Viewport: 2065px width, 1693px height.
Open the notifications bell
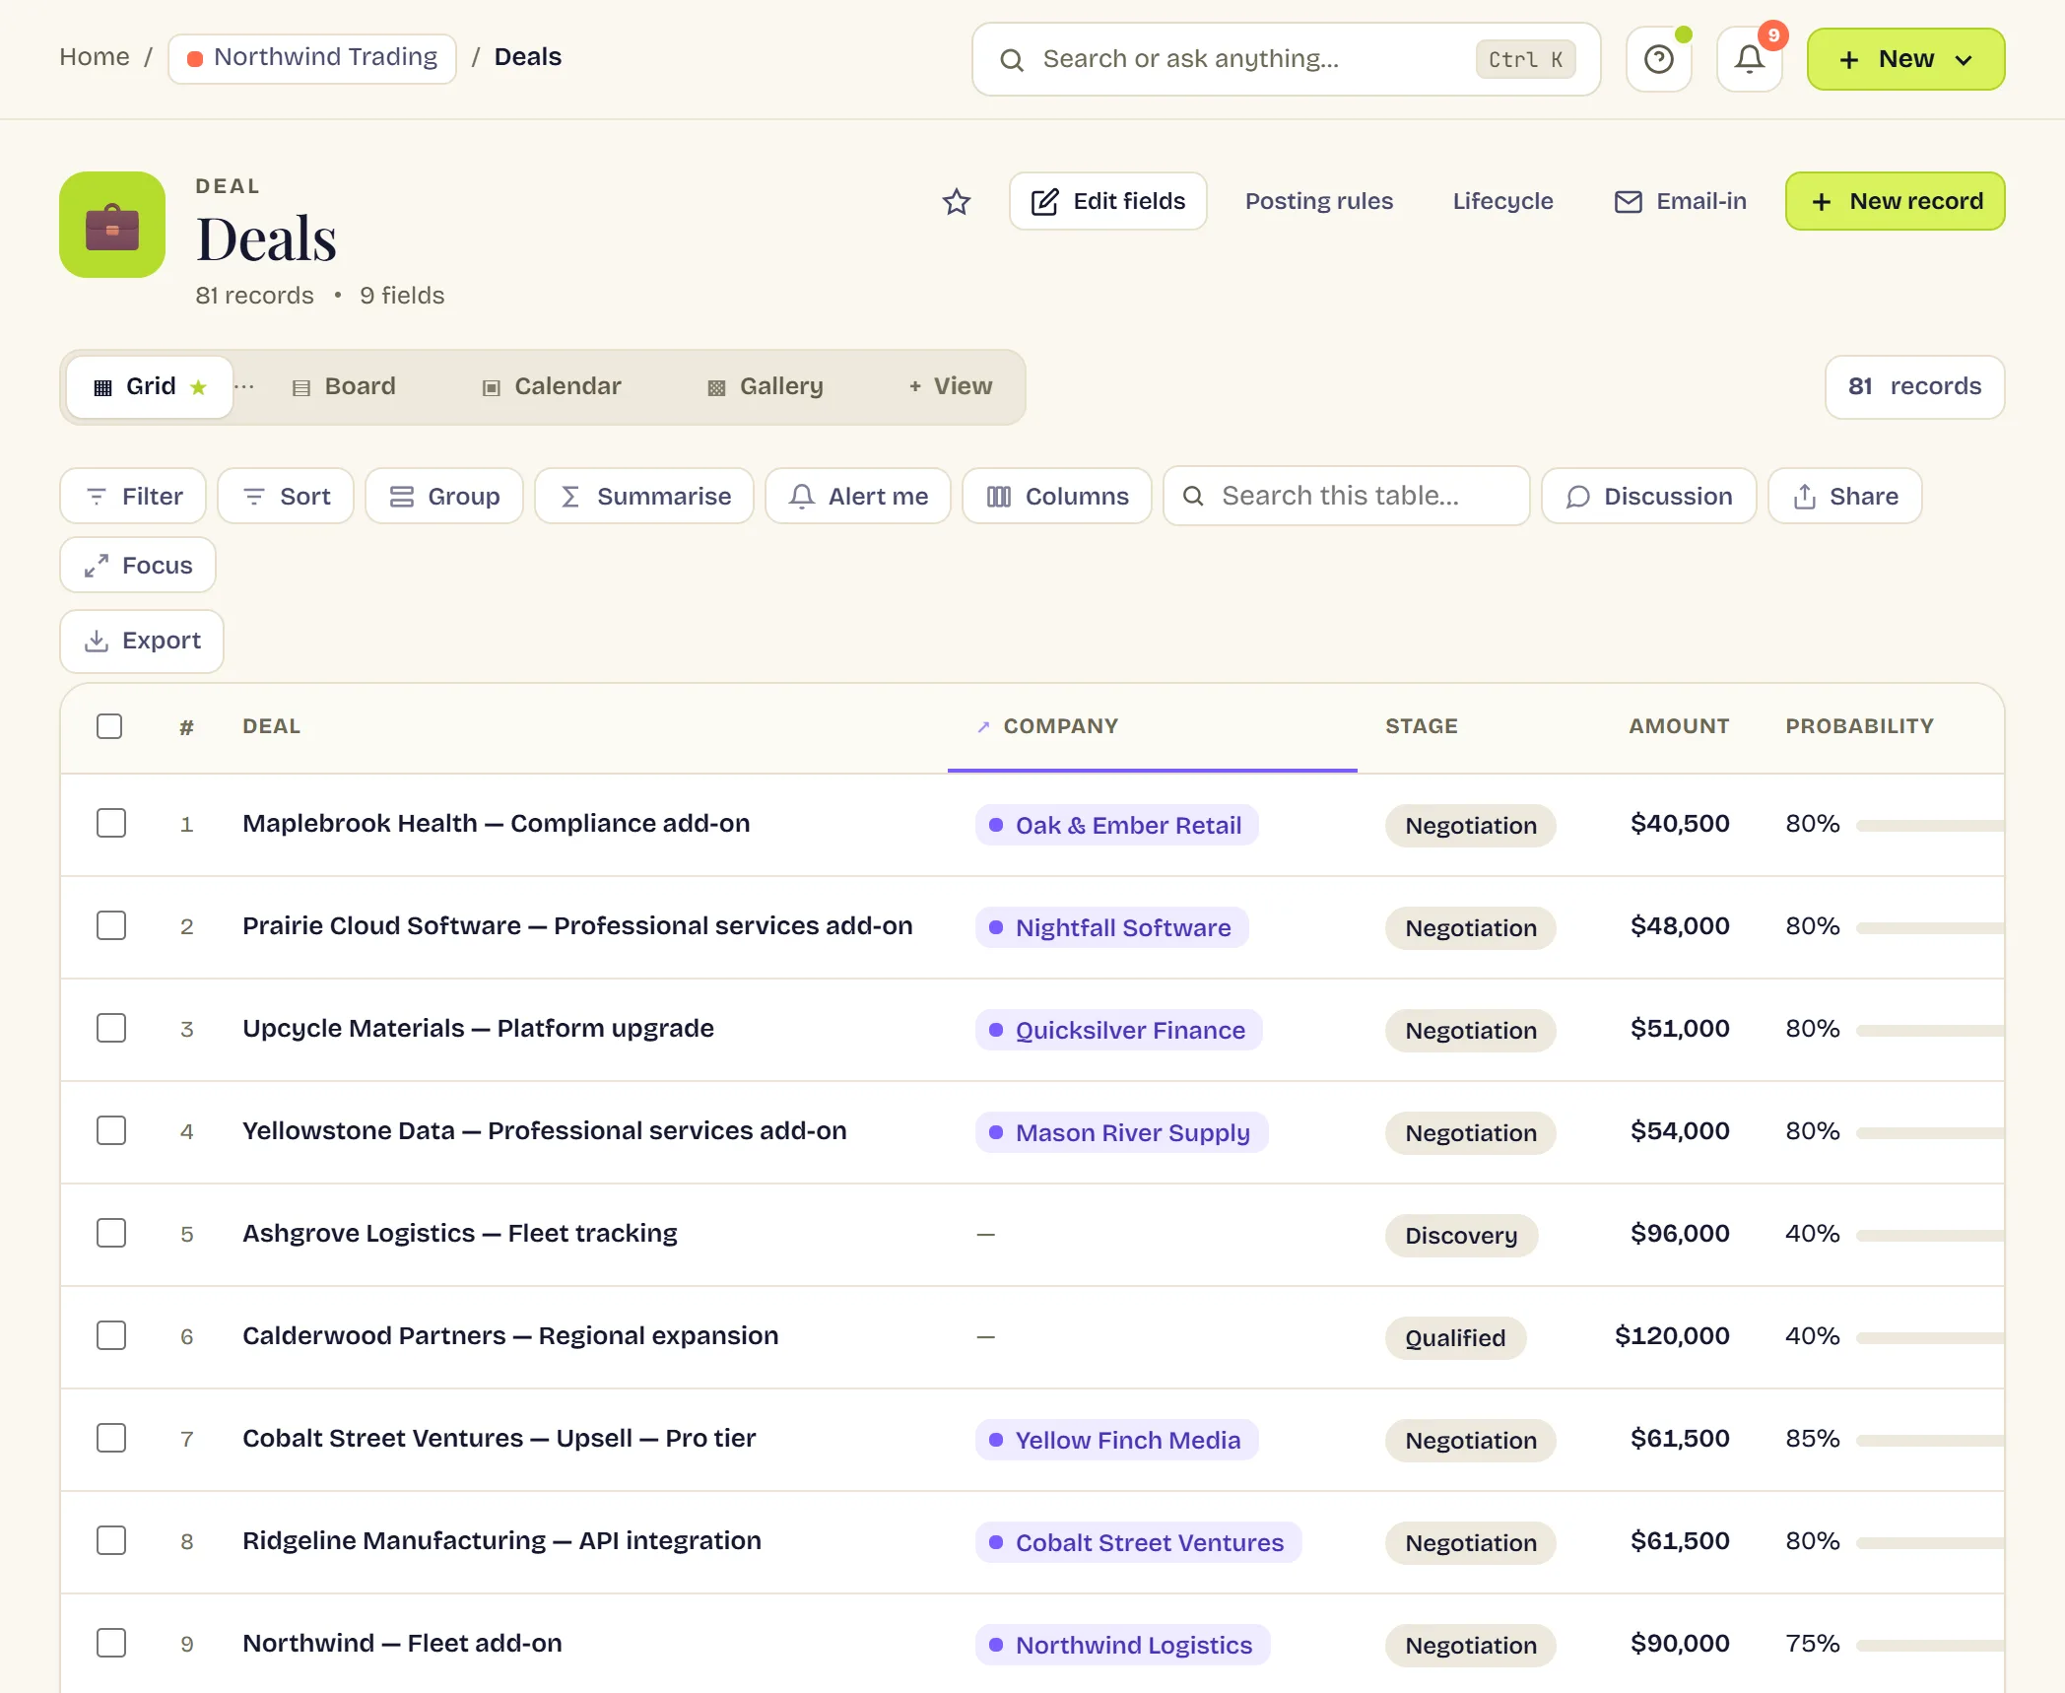(1750, 59)
